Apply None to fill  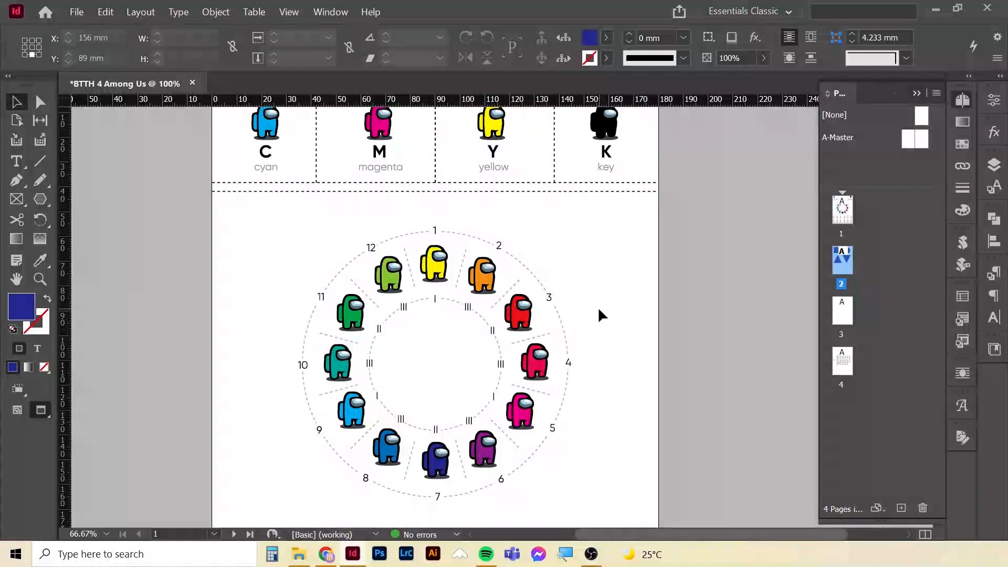point(44,367)
